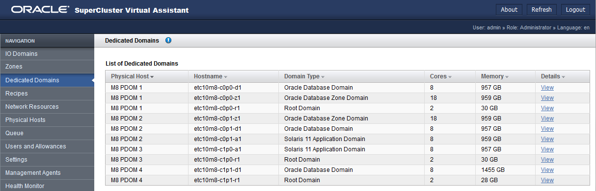View details for etc10m8-c1p1-d1
Viewport: 596px width, 191px height.
(547, 170)
